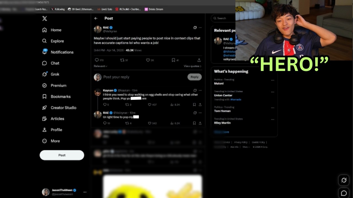The height and width of the screenshot is (198, 353).
Task: Click the search box at top
Action: (x=223, y=18)
